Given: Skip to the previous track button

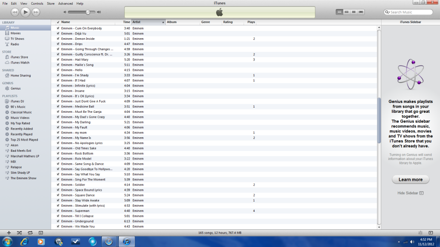Looking at the screenshot, I should [15, 12].
